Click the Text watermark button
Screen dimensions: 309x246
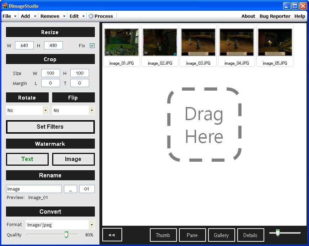[x=27, y=159]
